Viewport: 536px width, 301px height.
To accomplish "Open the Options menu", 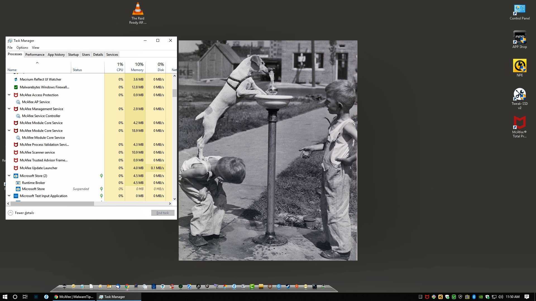I will point(22,48).
